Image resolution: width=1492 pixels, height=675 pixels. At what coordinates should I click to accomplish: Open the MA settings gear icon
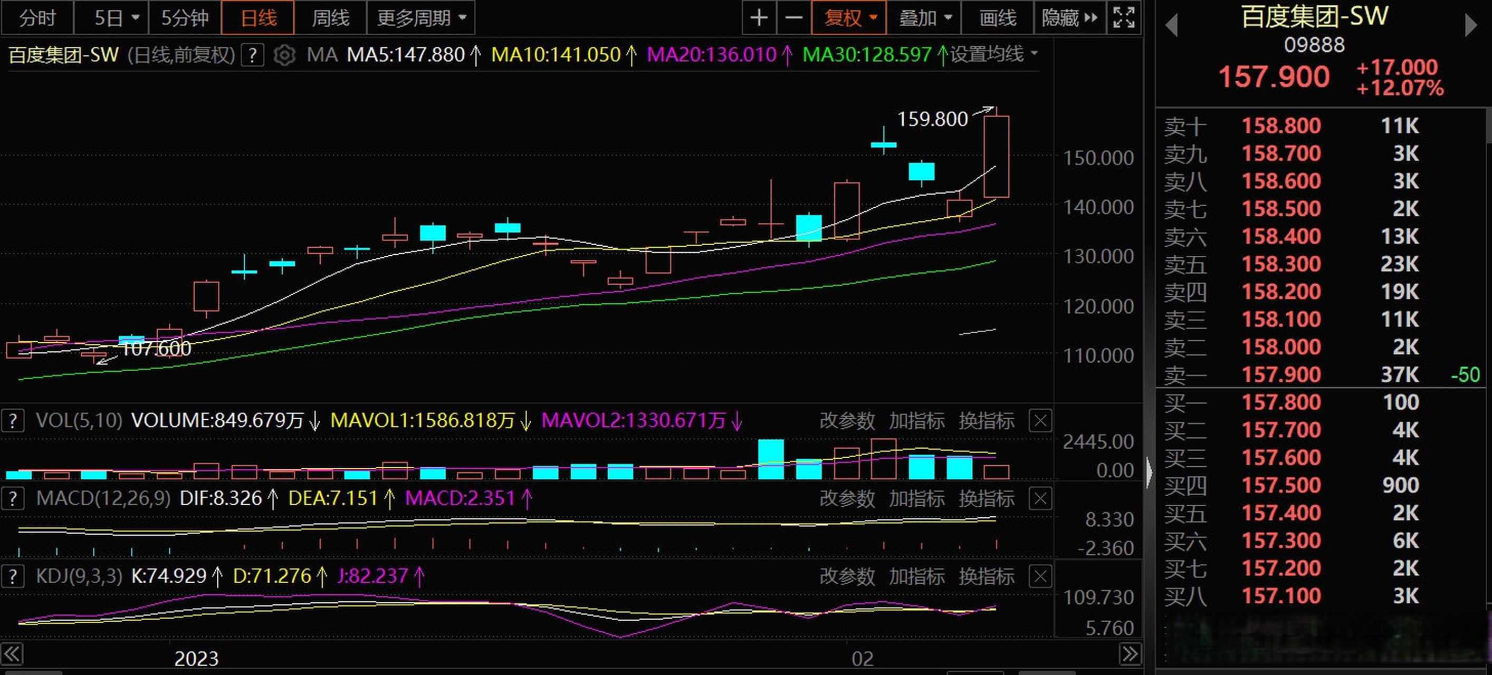coord(284,55)
